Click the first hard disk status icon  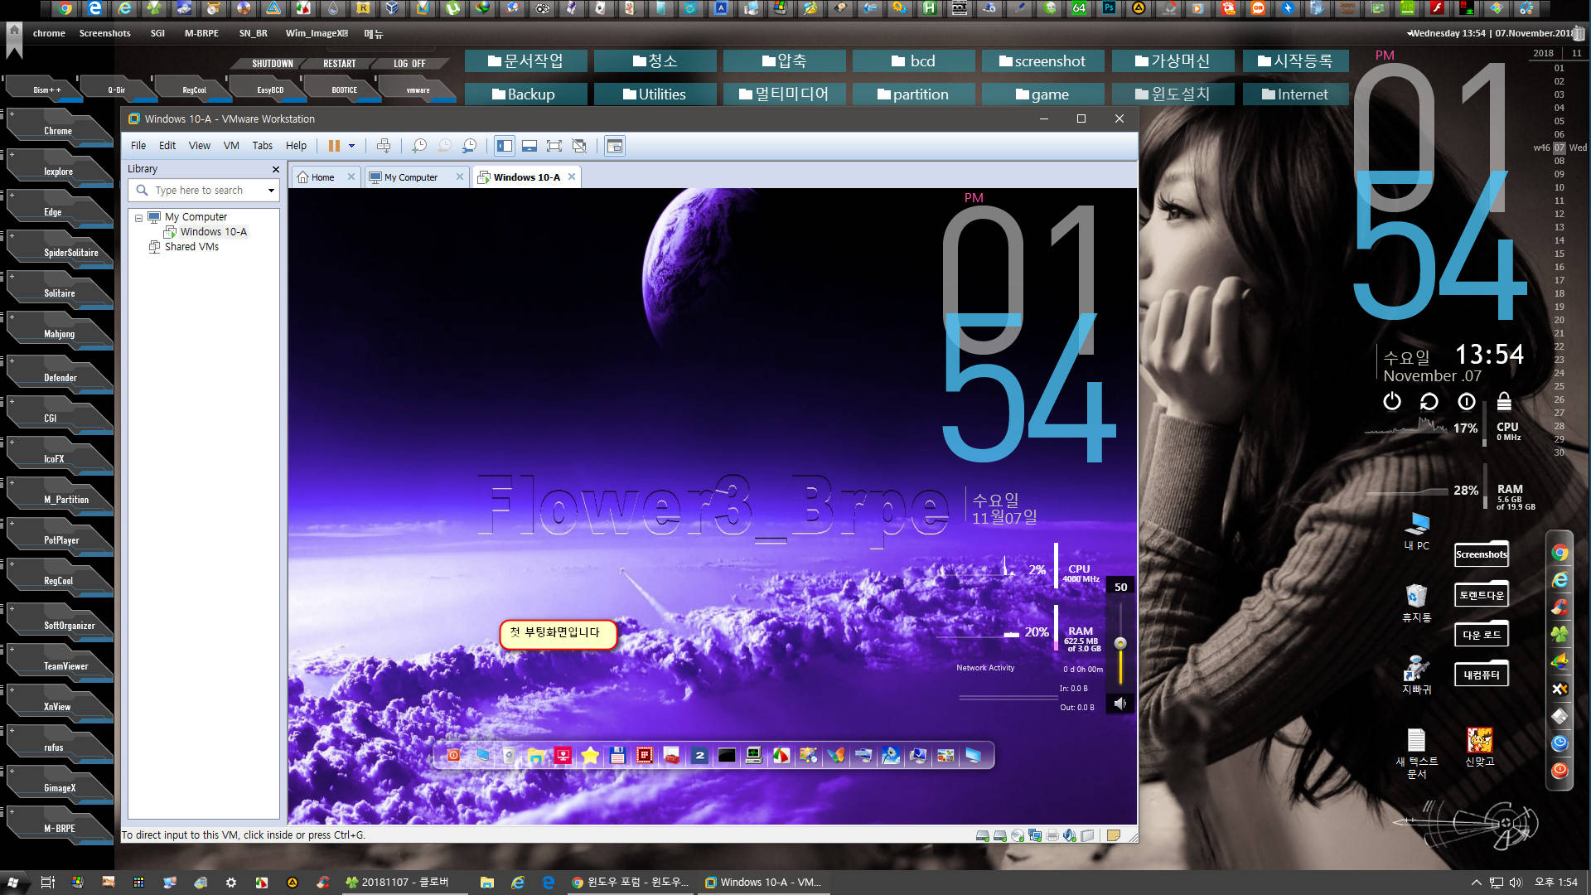pos(982,835)
